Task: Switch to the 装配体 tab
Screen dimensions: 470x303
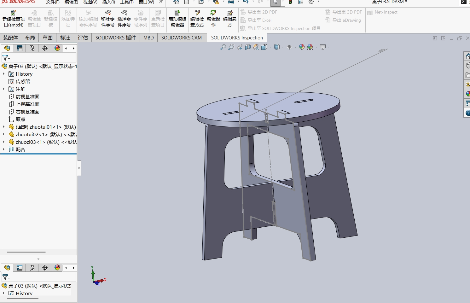Action: (10, 38)
